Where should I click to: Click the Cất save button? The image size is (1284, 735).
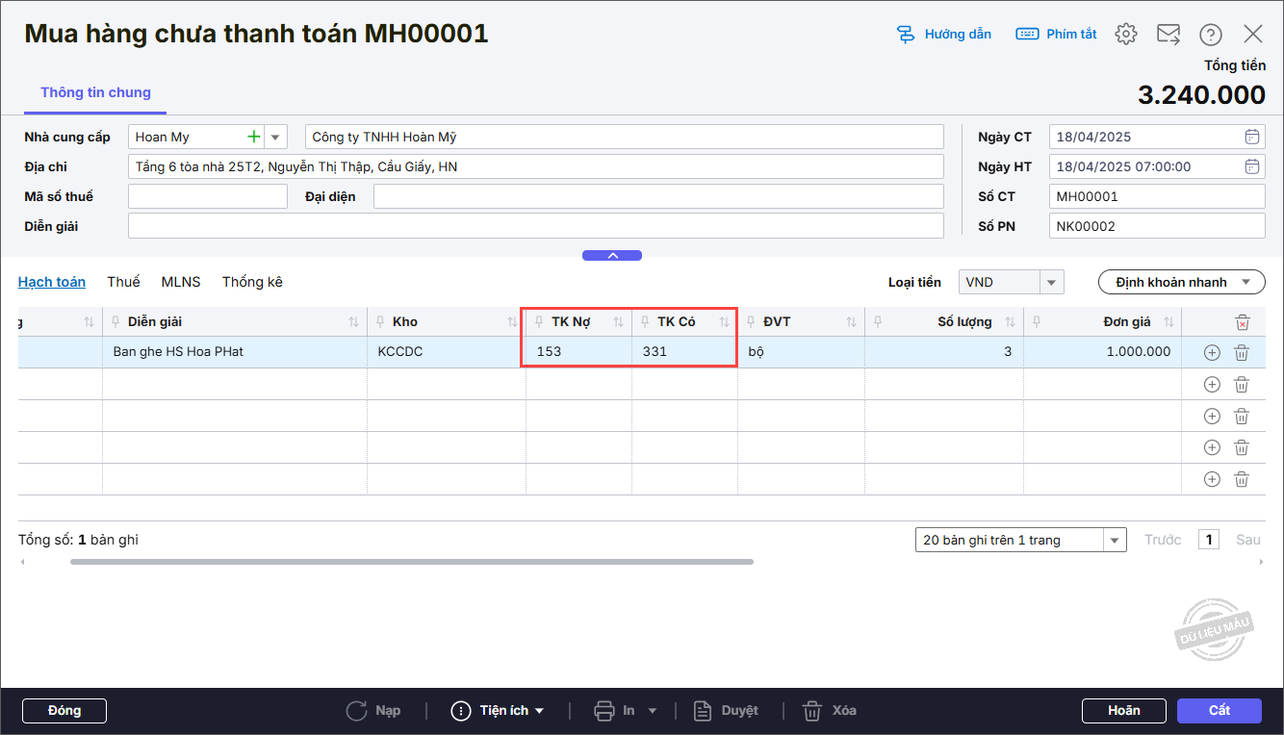point(1219,710)
